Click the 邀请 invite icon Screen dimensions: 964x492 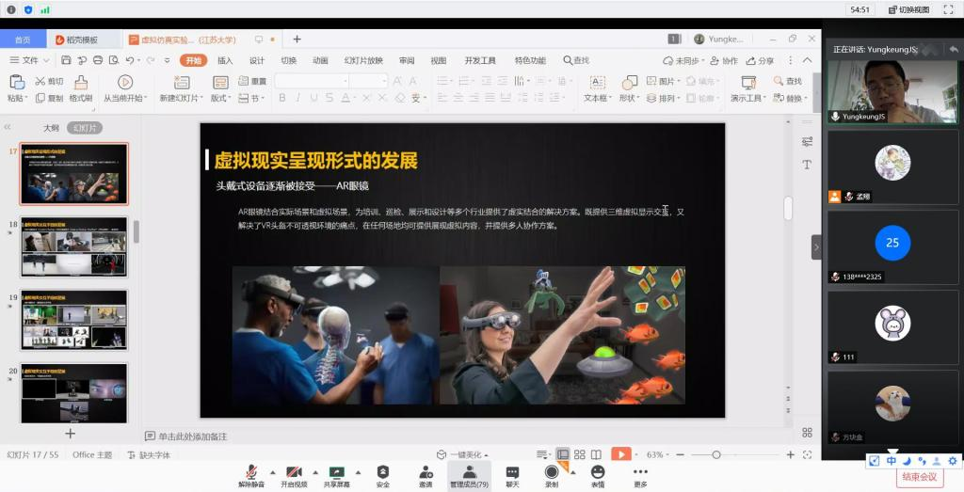pos(426,476)
